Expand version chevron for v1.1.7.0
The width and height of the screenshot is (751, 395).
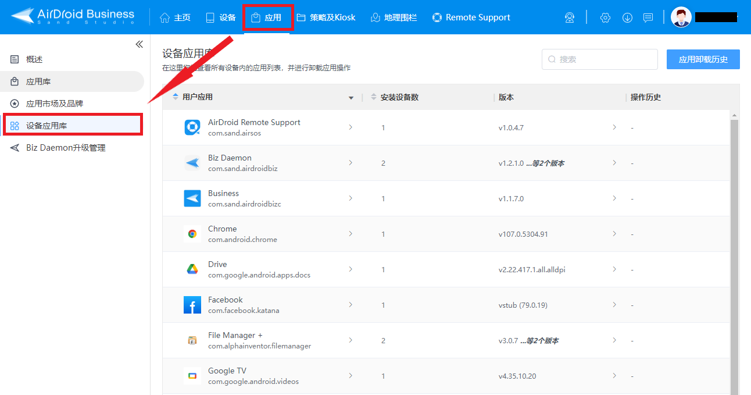pos(614,198)
